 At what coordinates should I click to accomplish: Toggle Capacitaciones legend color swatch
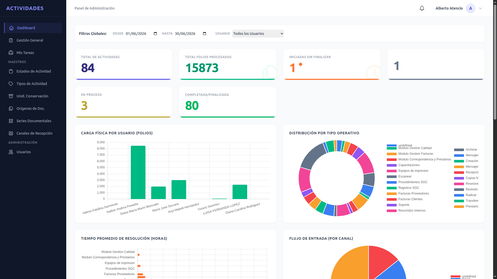(392, 165)
